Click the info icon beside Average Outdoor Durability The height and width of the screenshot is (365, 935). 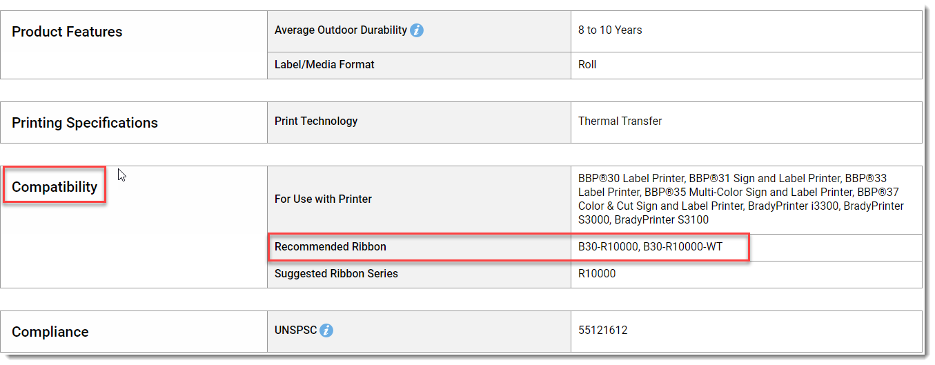point(417,30)
